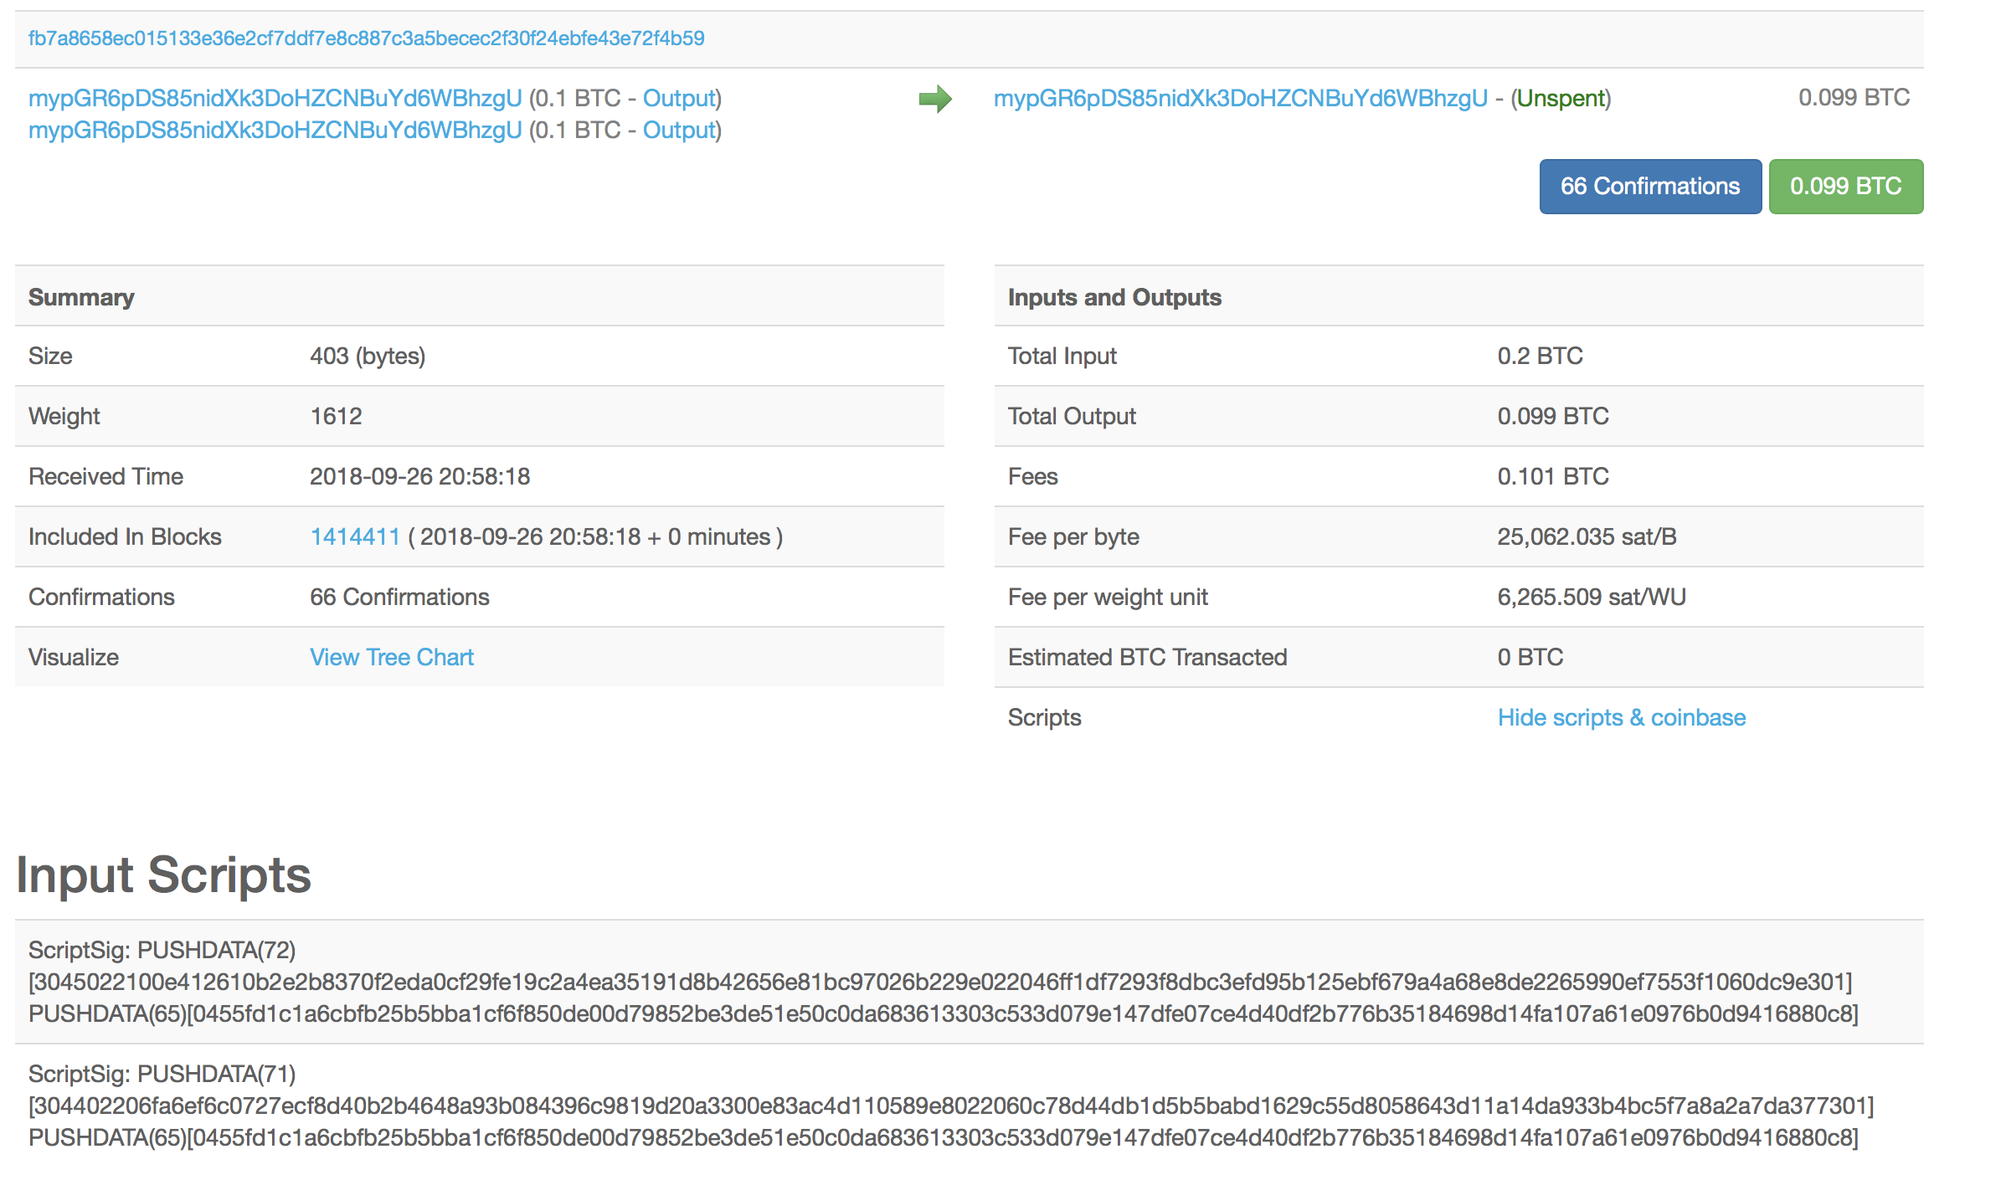Select Received Time value 2018-09-26 20:58:18

tap(419, 477)
